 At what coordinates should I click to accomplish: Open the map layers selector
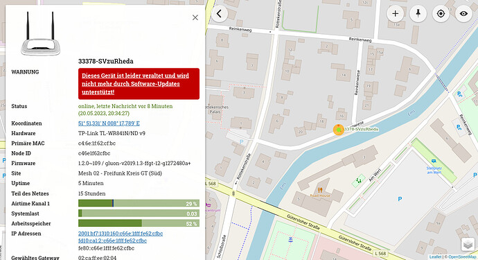pos(468,245)
